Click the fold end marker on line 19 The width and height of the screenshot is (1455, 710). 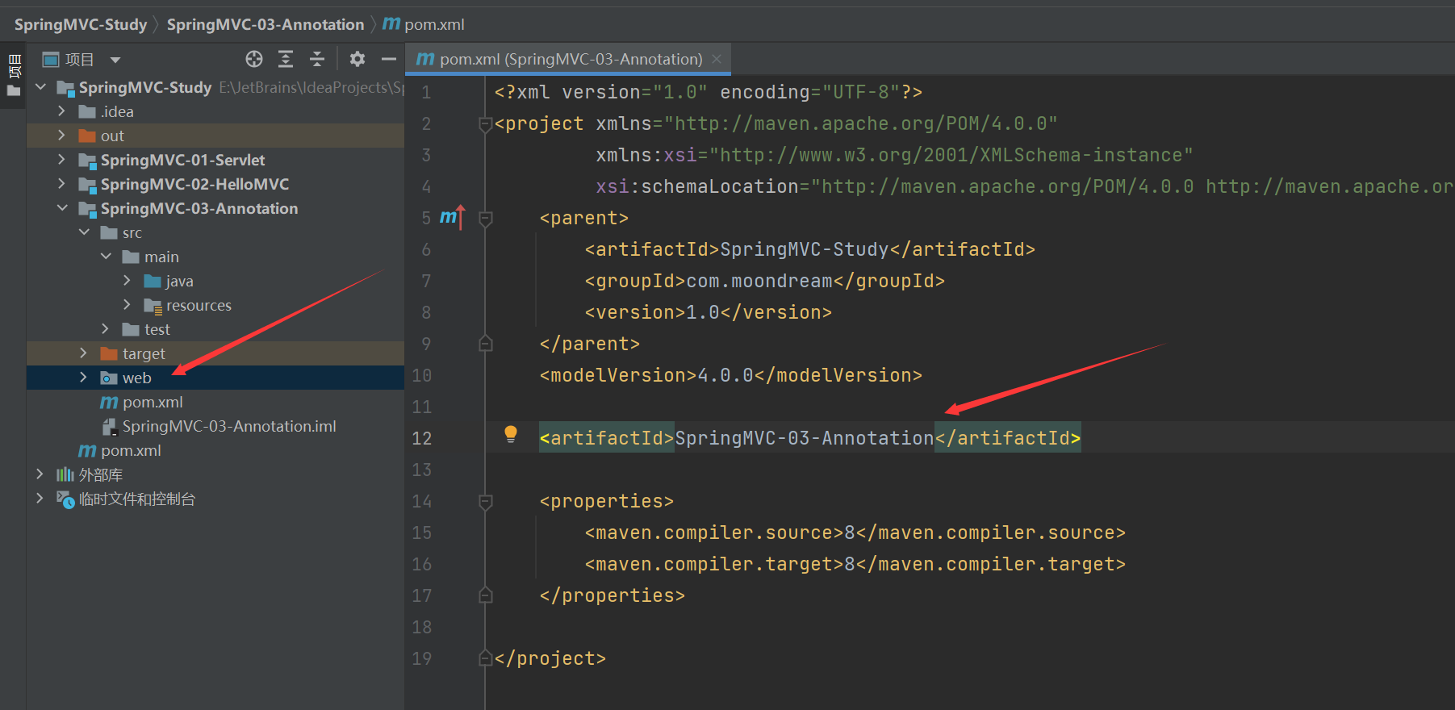(x=486, y=658)
